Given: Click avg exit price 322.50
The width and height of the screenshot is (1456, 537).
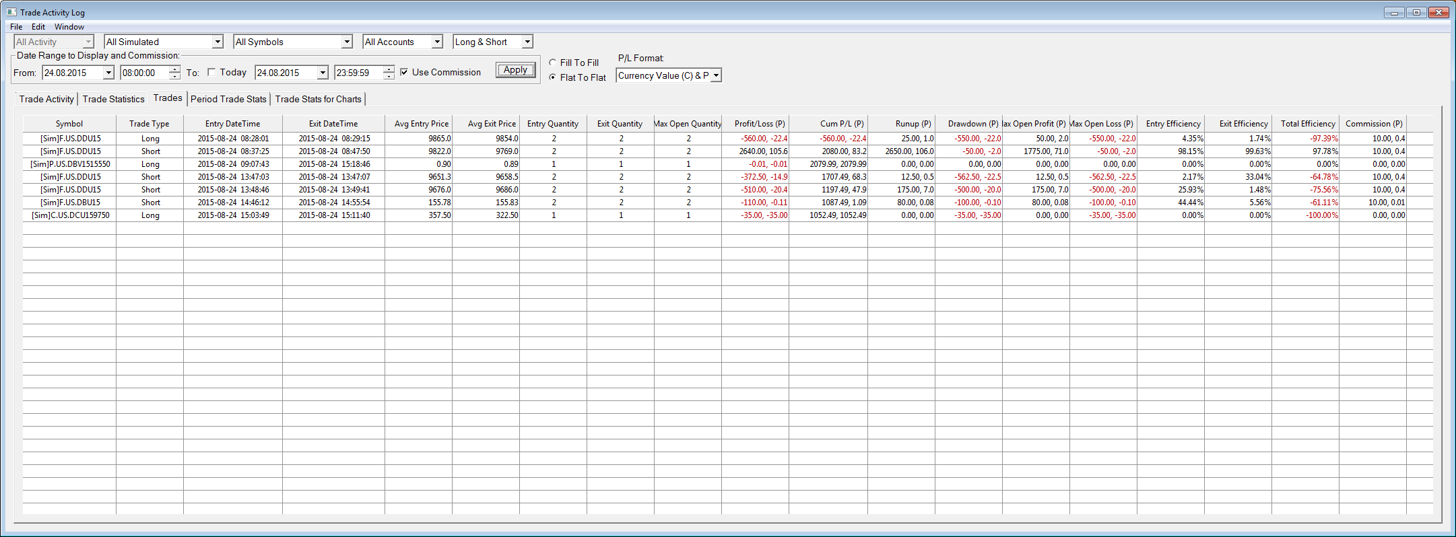Looking at the screenshot, I should pos(486,215).
